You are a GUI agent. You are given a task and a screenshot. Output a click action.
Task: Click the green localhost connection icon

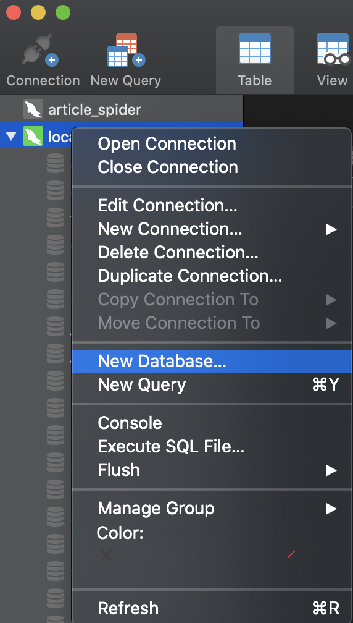[x=33, y=136]
